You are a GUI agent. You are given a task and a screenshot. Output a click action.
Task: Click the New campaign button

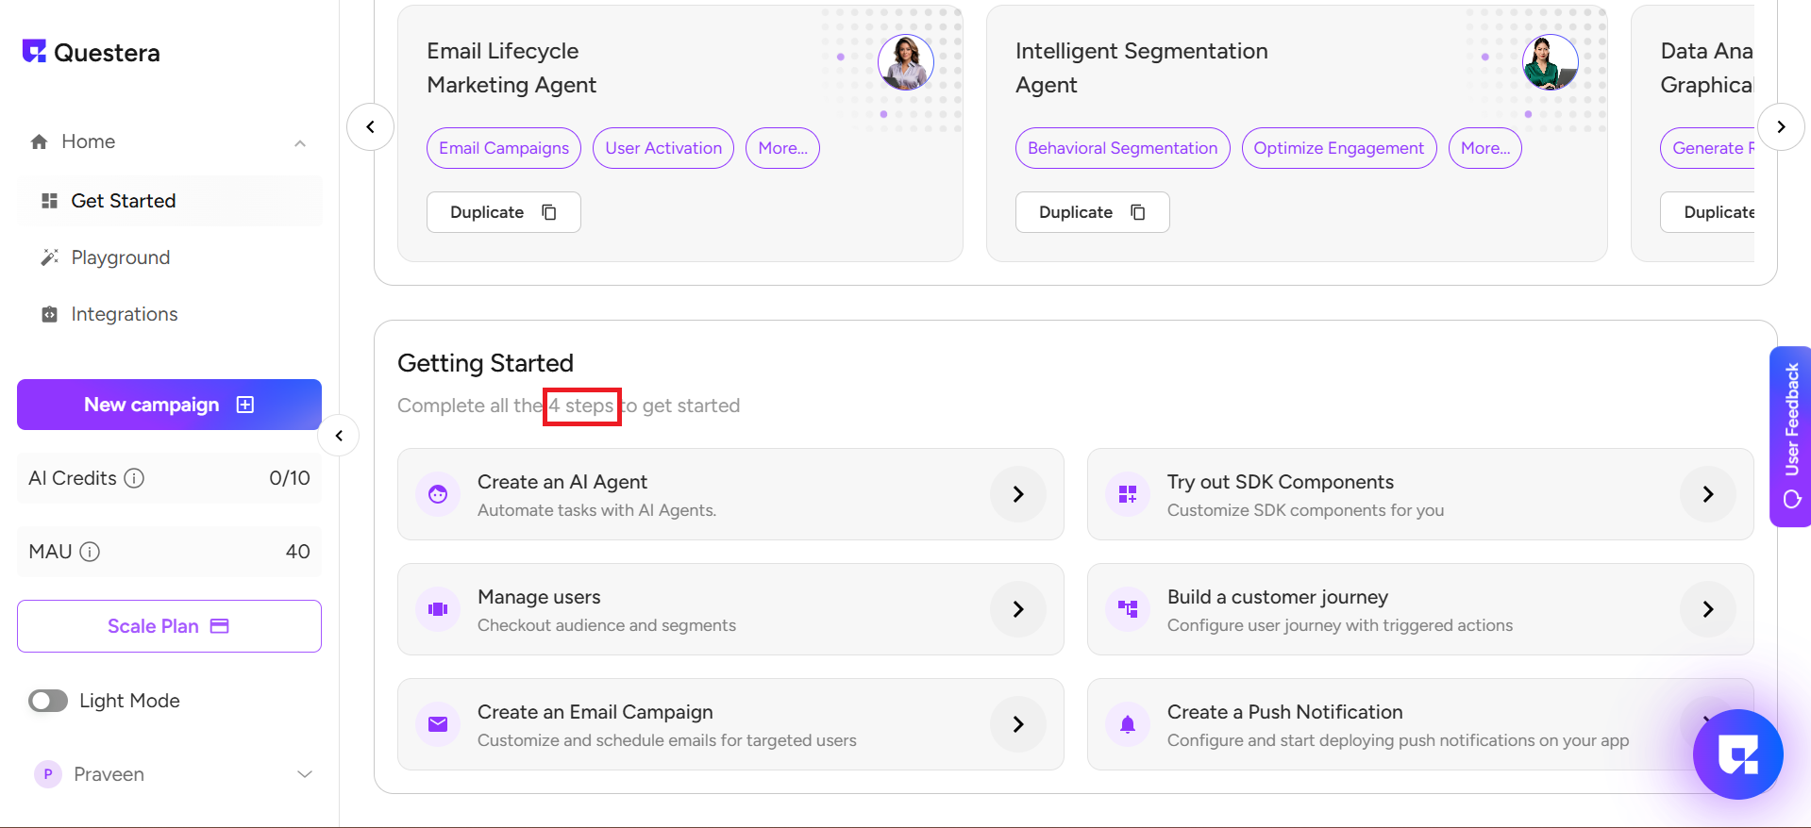169,405
